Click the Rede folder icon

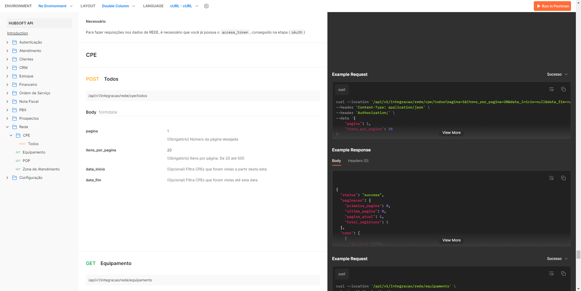tap(15, 127)
